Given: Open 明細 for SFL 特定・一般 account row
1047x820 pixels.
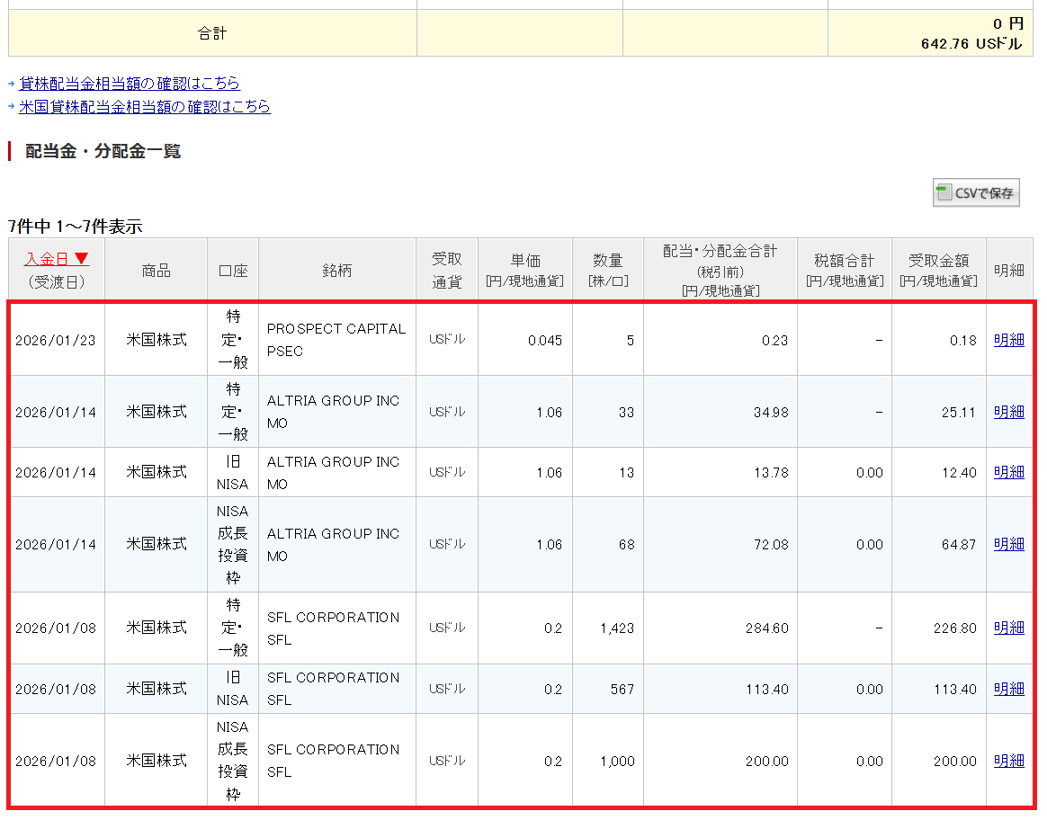Looking at the screenshot, I should pos(1008,628).
